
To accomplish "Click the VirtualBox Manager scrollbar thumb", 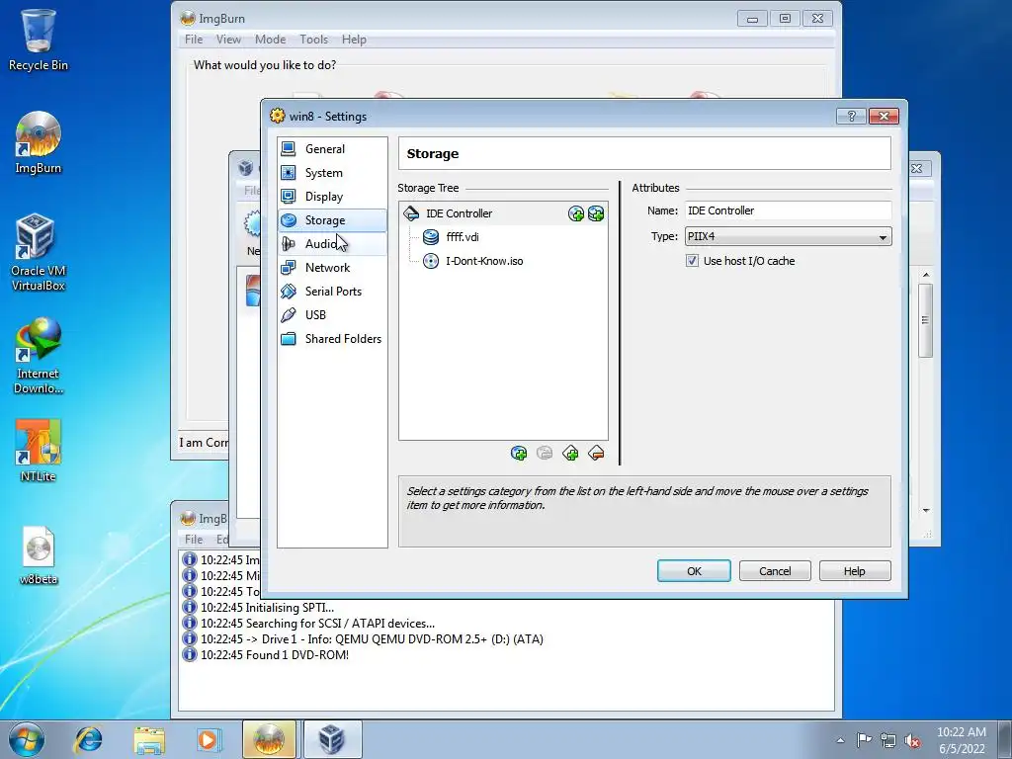I will coord(925,320).
